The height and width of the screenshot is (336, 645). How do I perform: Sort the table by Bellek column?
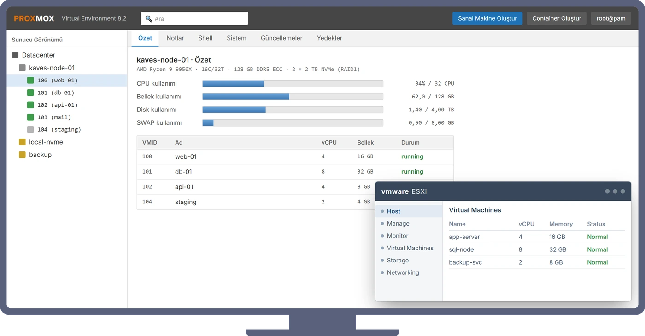click(365, 143)
